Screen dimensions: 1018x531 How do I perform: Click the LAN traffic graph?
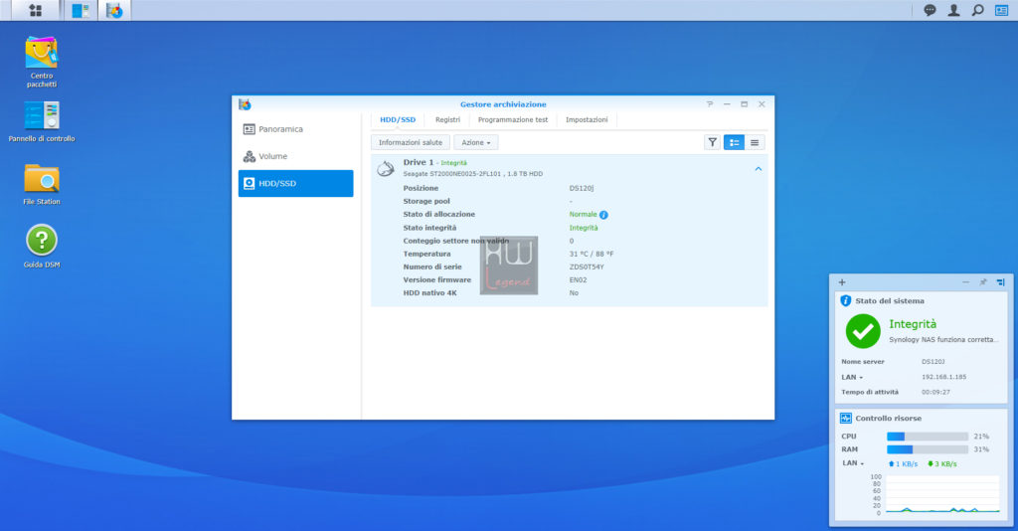942,494
